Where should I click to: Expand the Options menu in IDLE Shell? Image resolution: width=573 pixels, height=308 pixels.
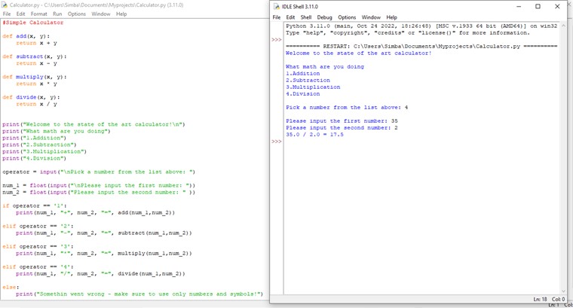(347, 17)
